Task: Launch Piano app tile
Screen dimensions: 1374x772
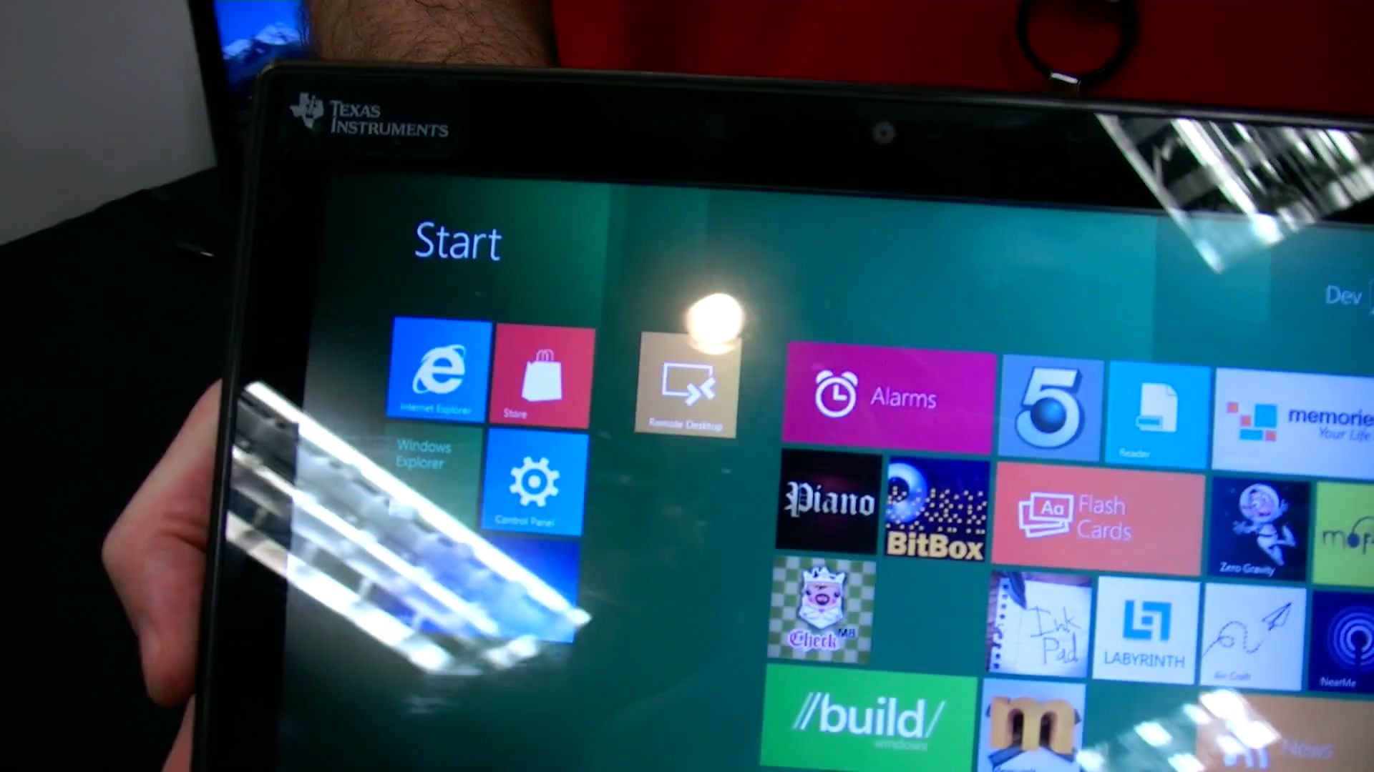Action: [830, 504]
